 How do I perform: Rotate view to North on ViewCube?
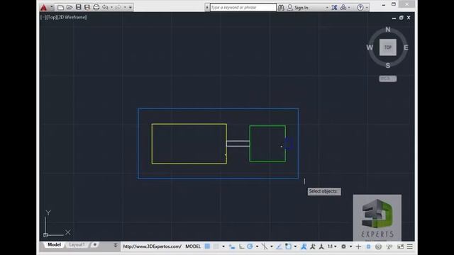[388, 30]
